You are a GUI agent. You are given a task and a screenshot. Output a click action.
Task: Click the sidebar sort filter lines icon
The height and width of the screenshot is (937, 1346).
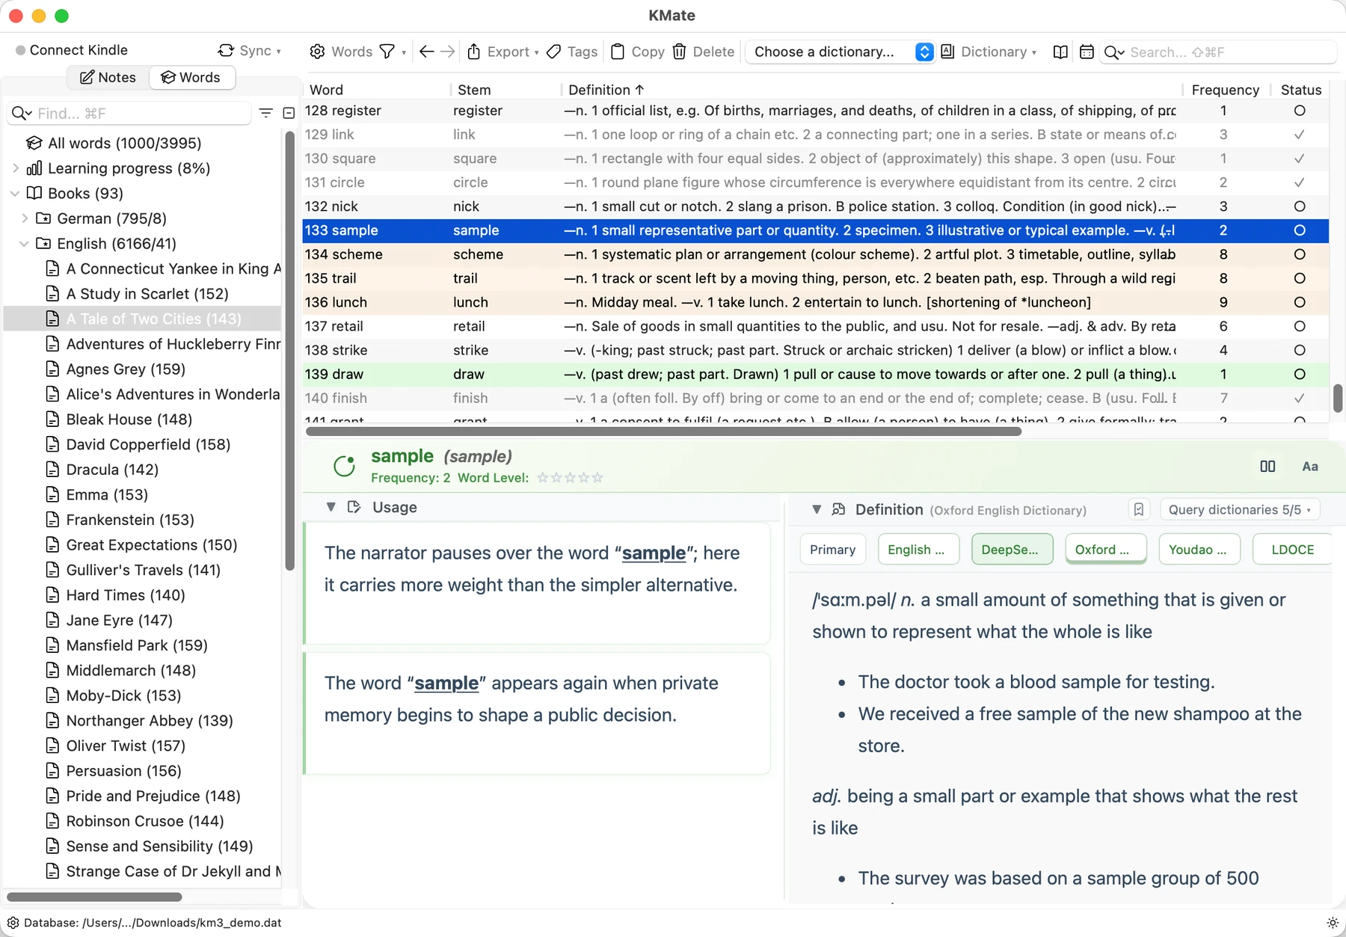click(265, 113)
